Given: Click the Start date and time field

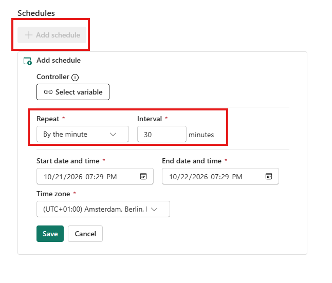Looking at the screenshot, I should [x=95, y=176].
